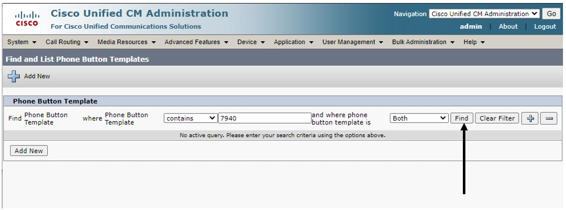Click 'For Cisco Unified Communications Solutions' subtitle
Screen dimensions: 566x210
pos(126,26)
